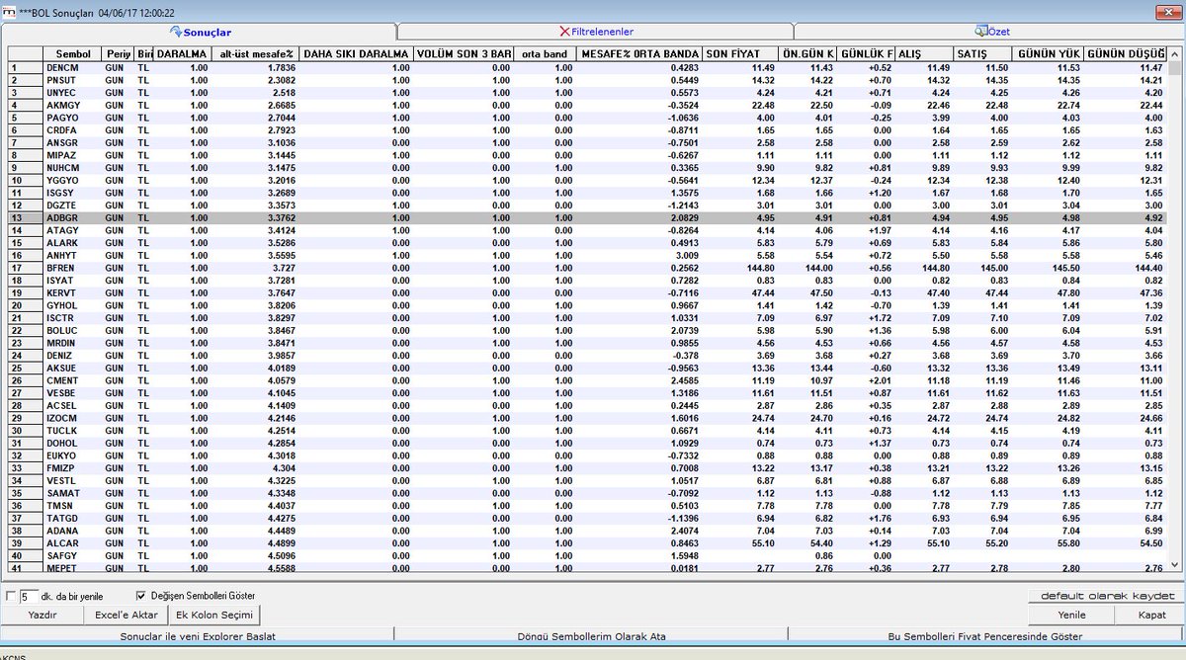This screenshot has width=1186, height=660.
Task: Sort by the Sembol column header
Action: pyautogui.click(x=72, y=53)
